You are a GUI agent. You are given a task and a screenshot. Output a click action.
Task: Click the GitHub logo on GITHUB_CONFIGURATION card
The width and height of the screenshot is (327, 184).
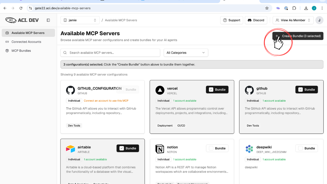pyautogui.click(x=71, y=90)
